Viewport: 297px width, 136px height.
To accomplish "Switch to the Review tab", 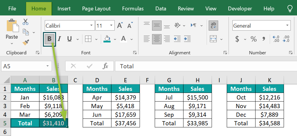I will click(186, 9).
